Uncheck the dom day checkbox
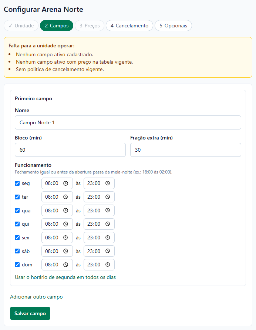This screenshot has height=330, width=256. pos(17,265)
